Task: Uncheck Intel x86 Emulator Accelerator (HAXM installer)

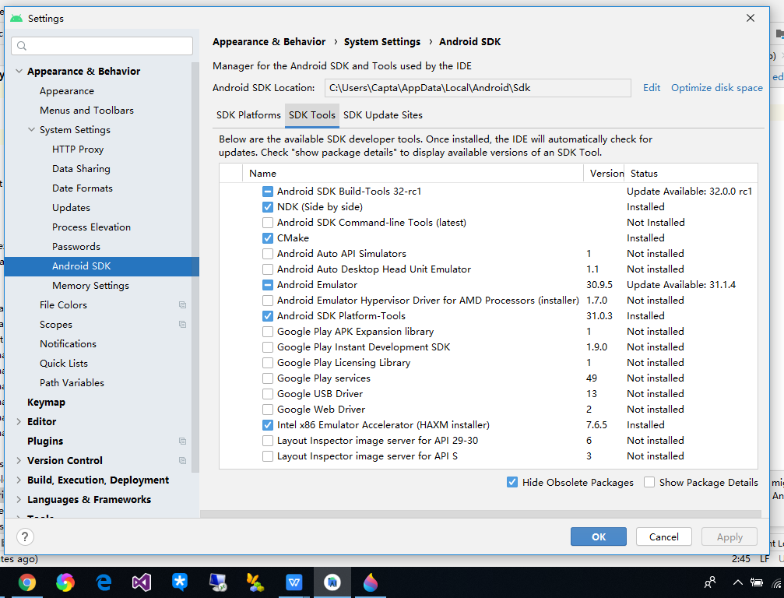Action: tap(268, 425)
